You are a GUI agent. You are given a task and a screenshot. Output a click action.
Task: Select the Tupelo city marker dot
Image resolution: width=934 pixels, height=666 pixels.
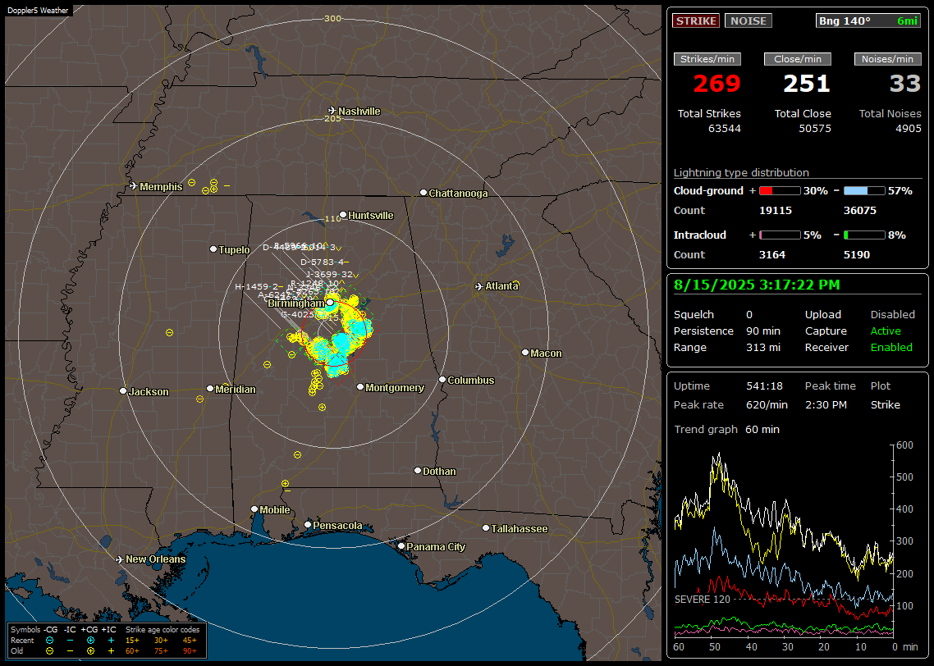[213, 249]
